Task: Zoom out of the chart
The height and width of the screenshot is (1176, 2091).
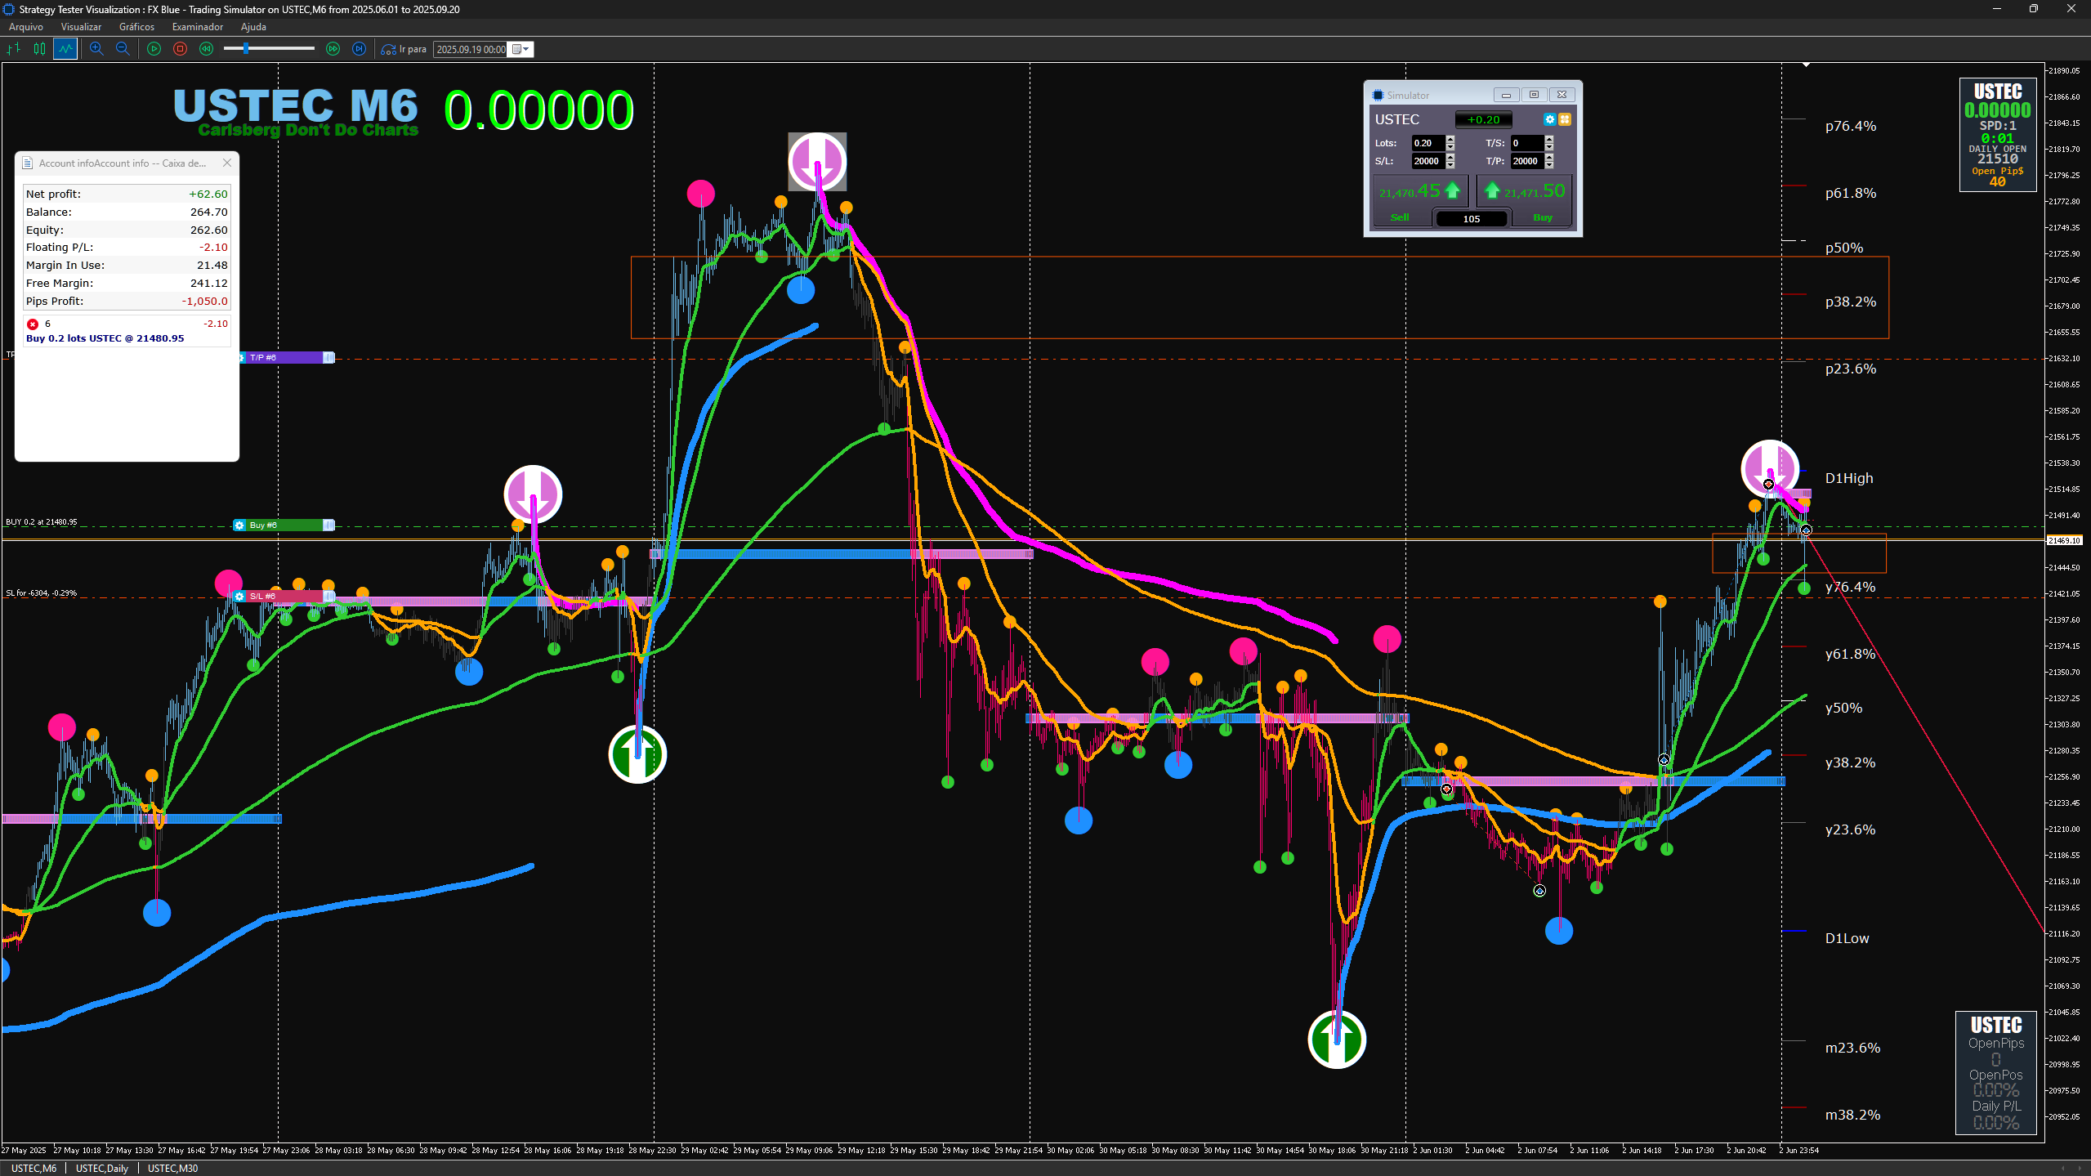Action: pos(123,49)
